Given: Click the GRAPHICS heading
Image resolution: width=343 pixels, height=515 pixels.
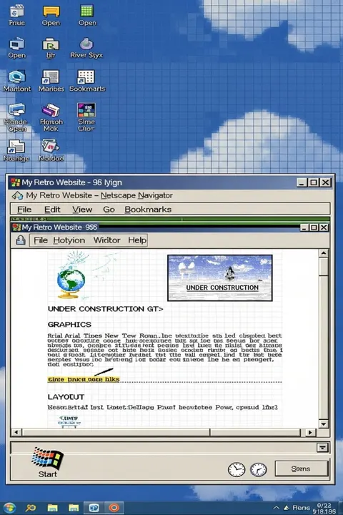Looking at the screenshot, I should click(69, 325).
